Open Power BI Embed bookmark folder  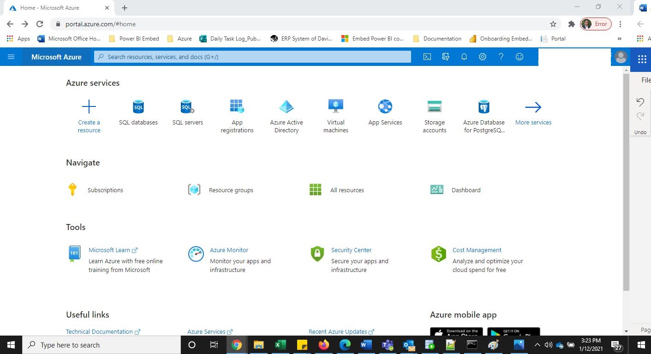point(134,39)
